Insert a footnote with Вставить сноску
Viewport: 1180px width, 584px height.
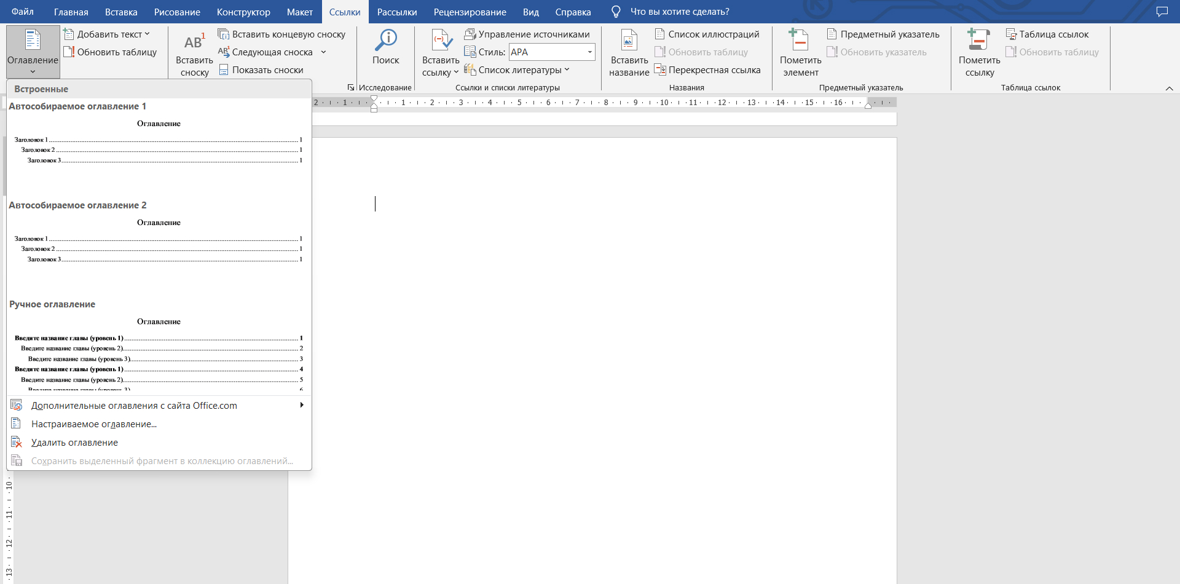[x=194, y=54]
